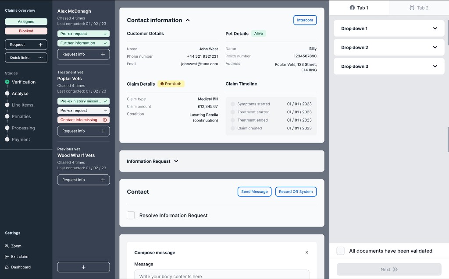Go to the Payment stage

(21, 139)
